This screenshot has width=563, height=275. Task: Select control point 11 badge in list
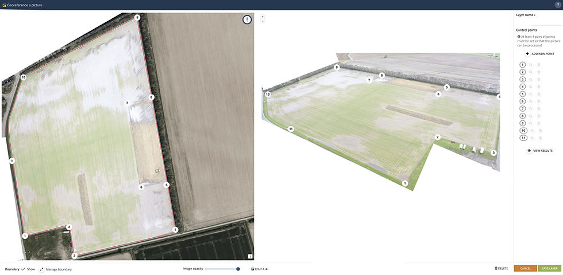tap(523, 138)
